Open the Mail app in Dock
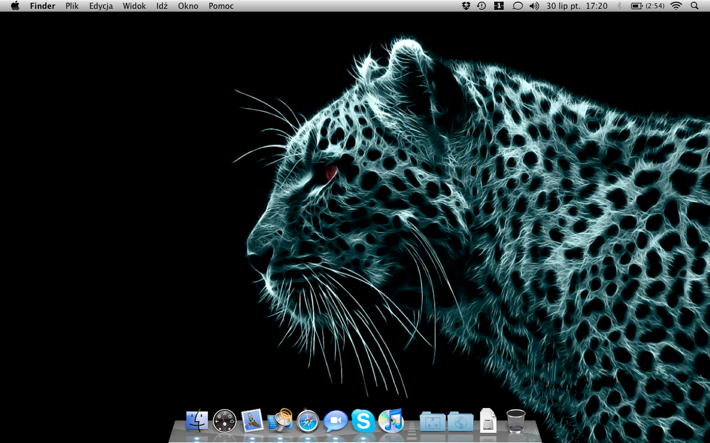 pos(252,421)
